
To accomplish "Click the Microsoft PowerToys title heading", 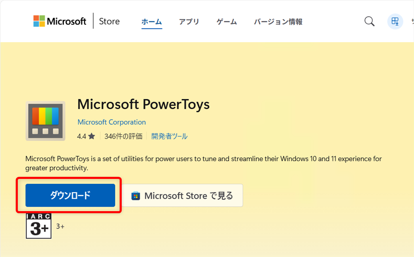I will 143,105.
